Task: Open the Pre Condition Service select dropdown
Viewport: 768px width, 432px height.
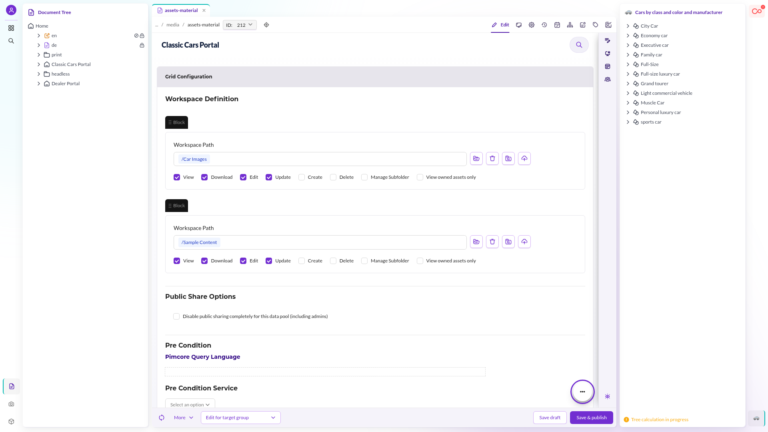Action: point(190,404)
